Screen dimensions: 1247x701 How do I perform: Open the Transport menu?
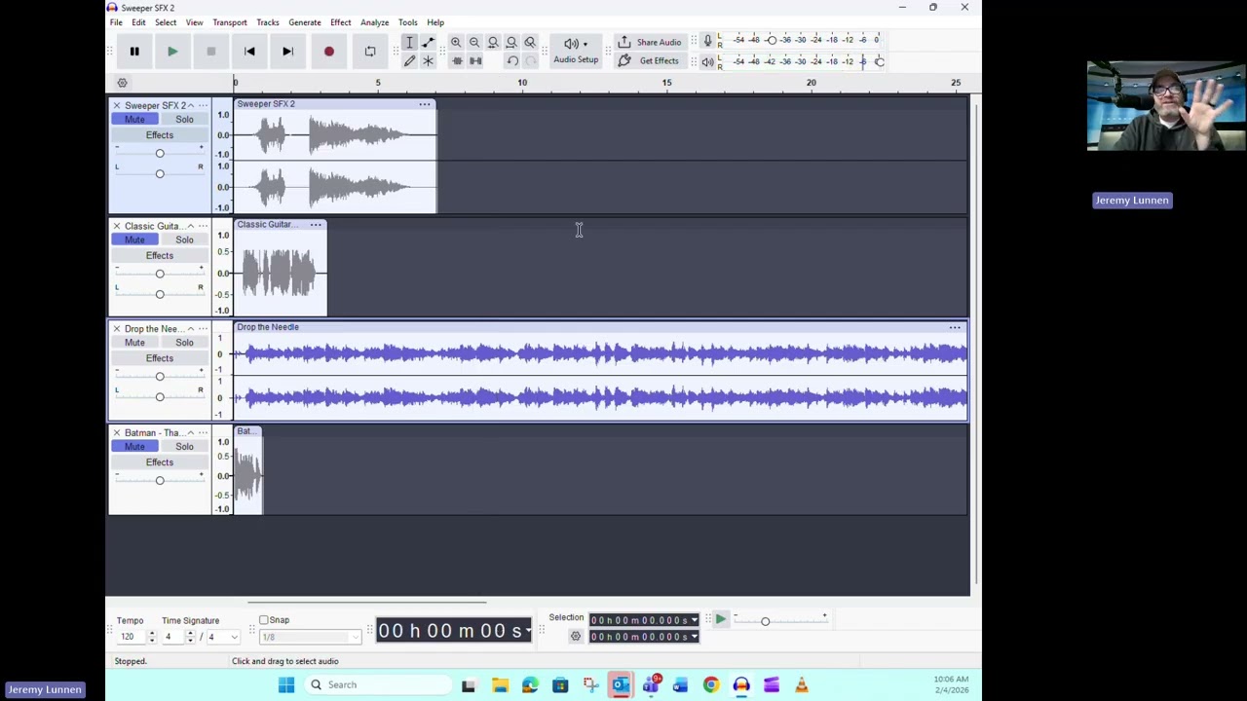(x=230, y=22)
